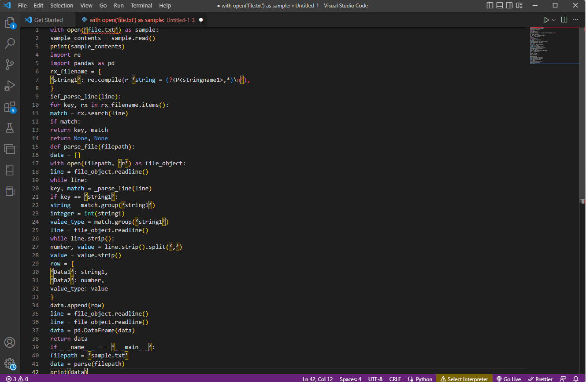Click the notebook-shaped activity bar icon

(x=10, y=191)
